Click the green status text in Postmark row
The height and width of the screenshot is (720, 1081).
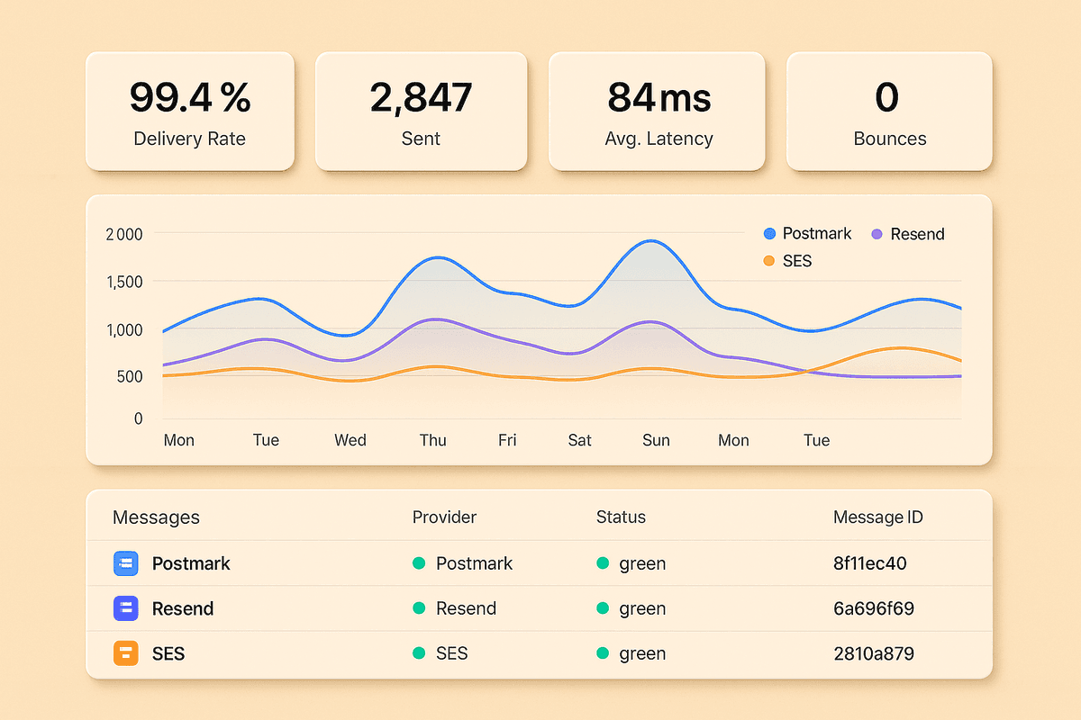click(x=642, y=564)
